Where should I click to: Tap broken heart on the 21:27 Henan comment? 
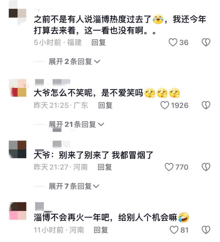[206, 167]
